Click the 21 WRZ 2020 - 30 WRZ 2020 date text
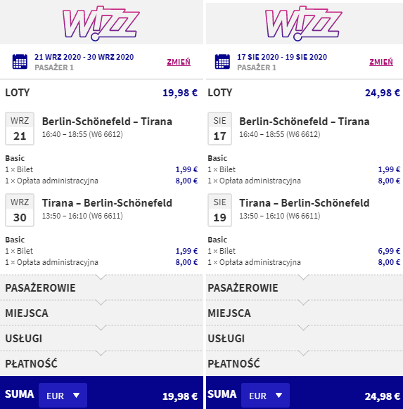The width and height of the screenshot is (403, 409). pyautogui.click(x=84, y=57)
